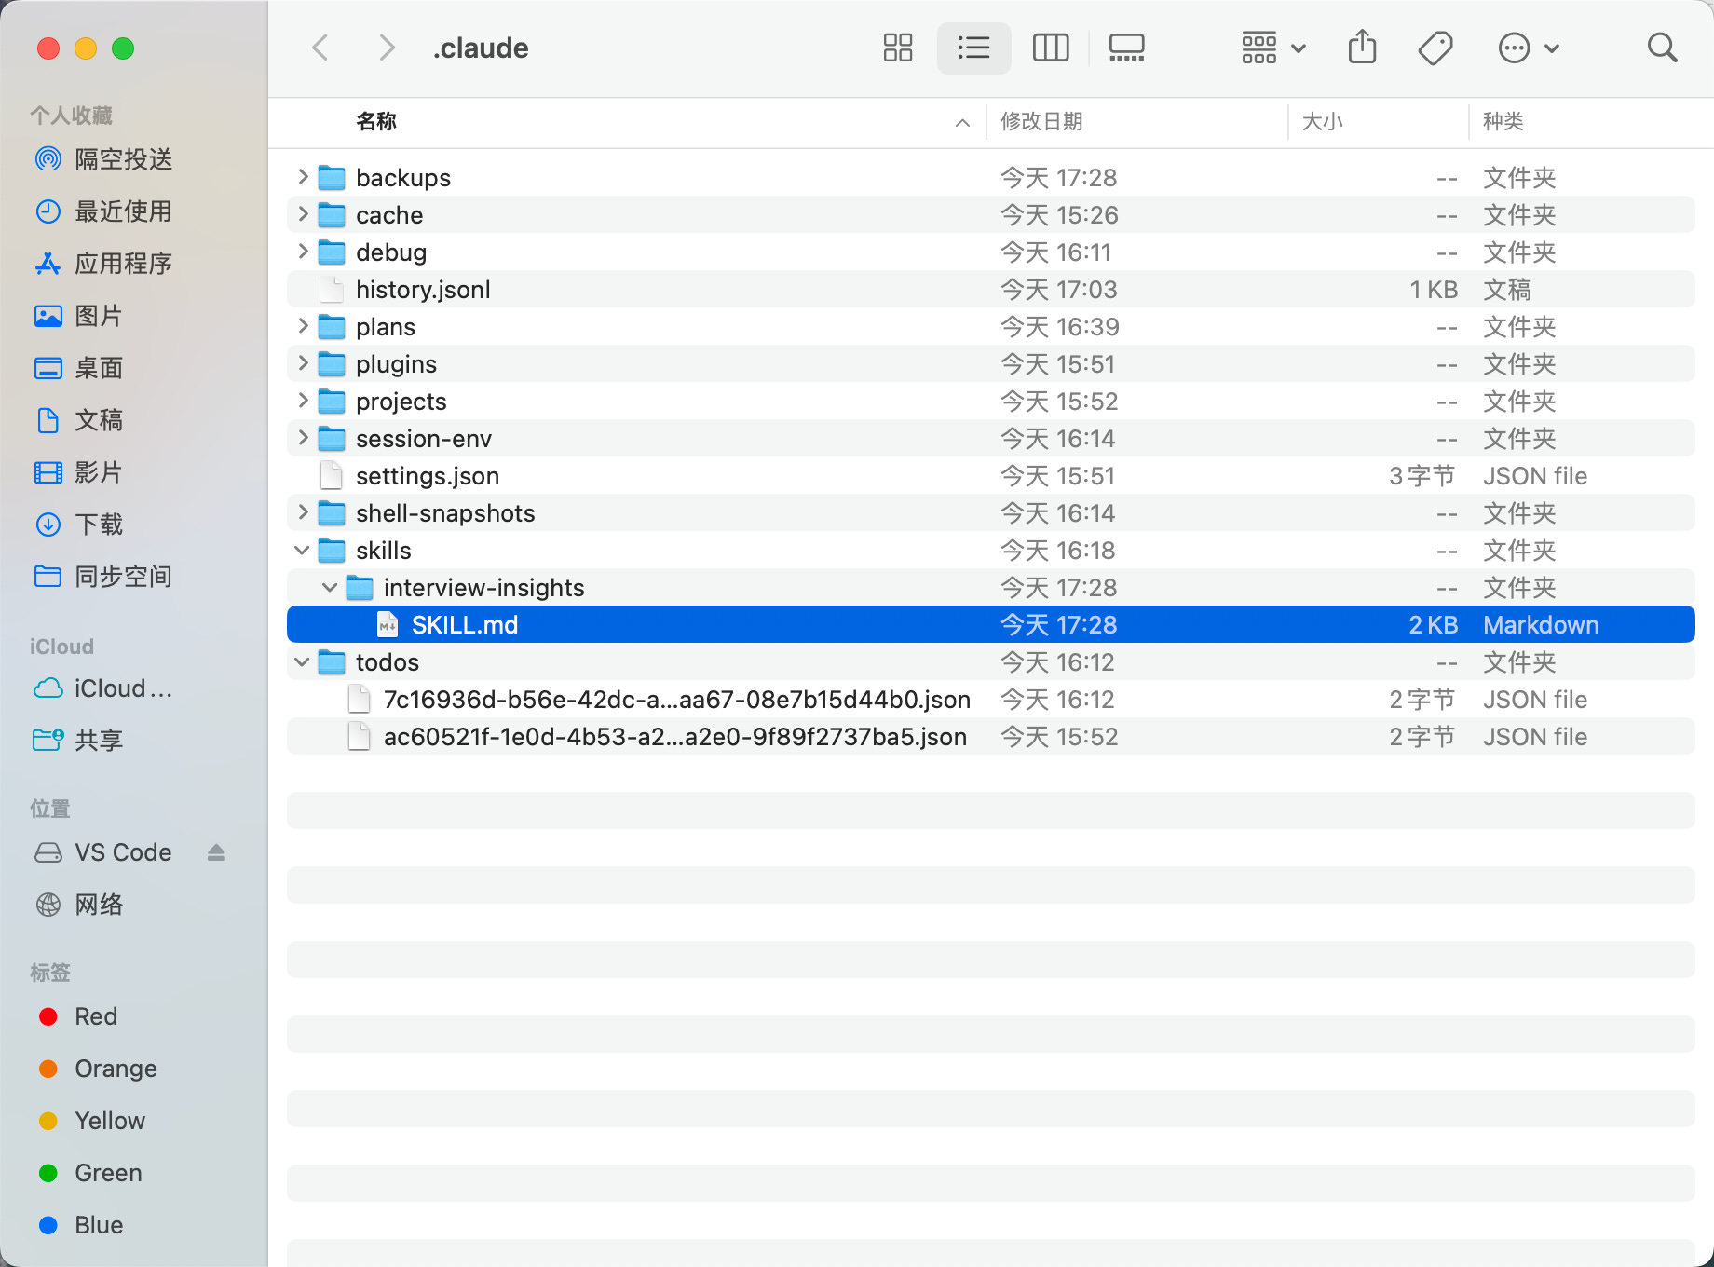
Task: Sort by the 种类 kind column
Action: pyautogui.click(x=1503, y=121)
